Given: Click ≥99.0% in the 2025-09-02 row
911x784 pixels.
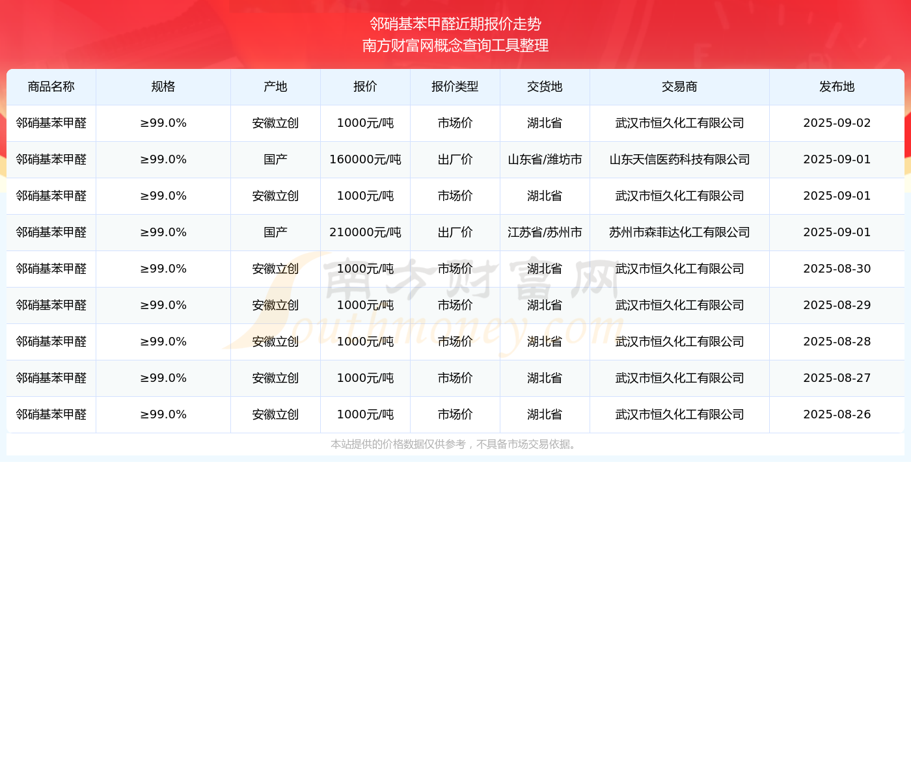Looking at the screenshot, I should [163, 123].
